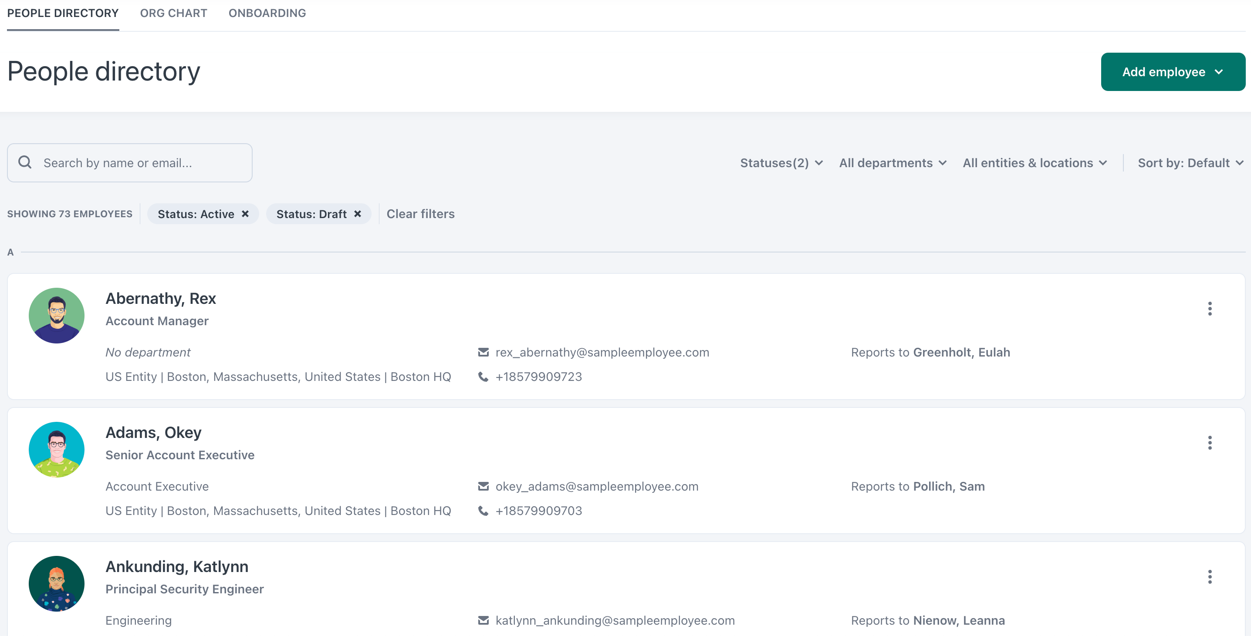Click manager name Nienow, Leanna
The height and width of the screenshot is (636, 1251).
[x=959, y=620]
